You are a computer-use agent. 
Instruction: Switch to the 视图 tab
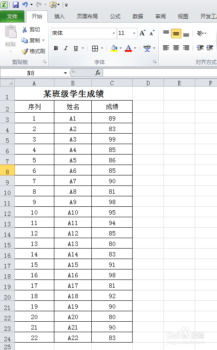pyautogui.click(x=183, y=16)
